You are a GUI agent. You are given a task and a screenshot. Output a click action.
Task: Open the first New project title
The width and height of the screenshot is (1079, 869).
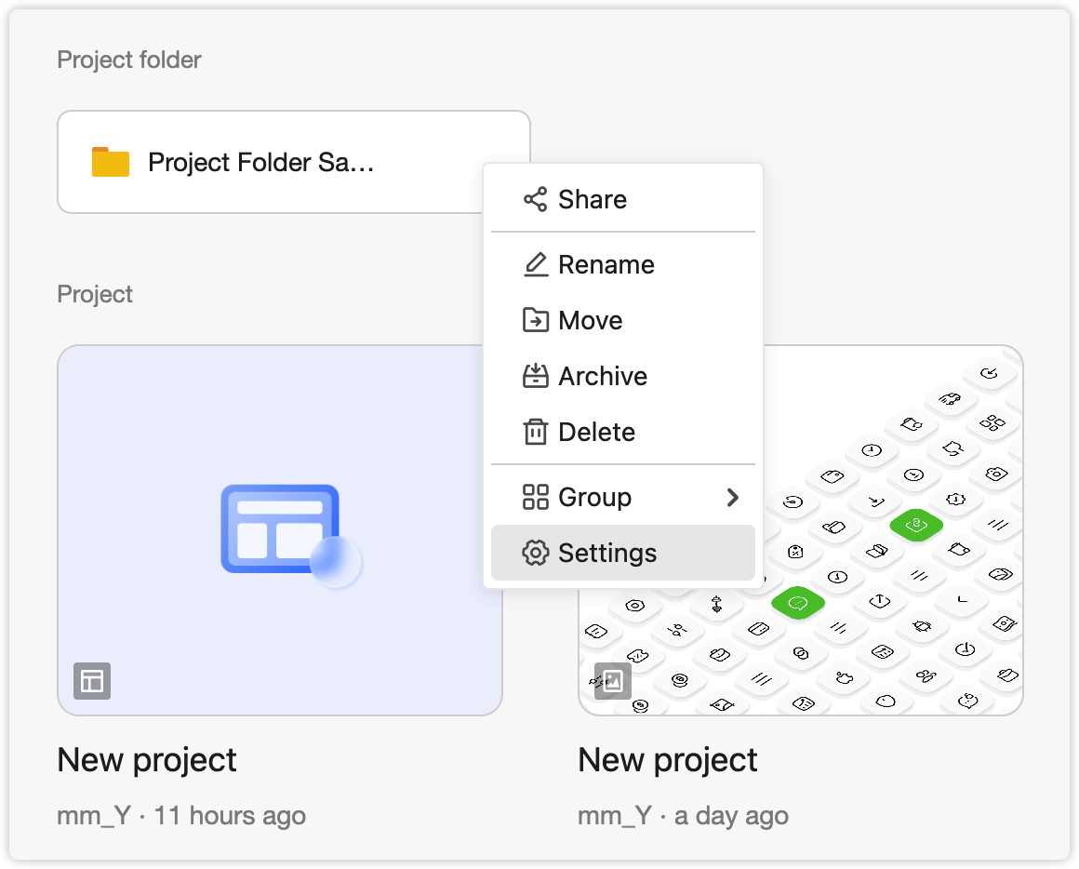(147, 760)
